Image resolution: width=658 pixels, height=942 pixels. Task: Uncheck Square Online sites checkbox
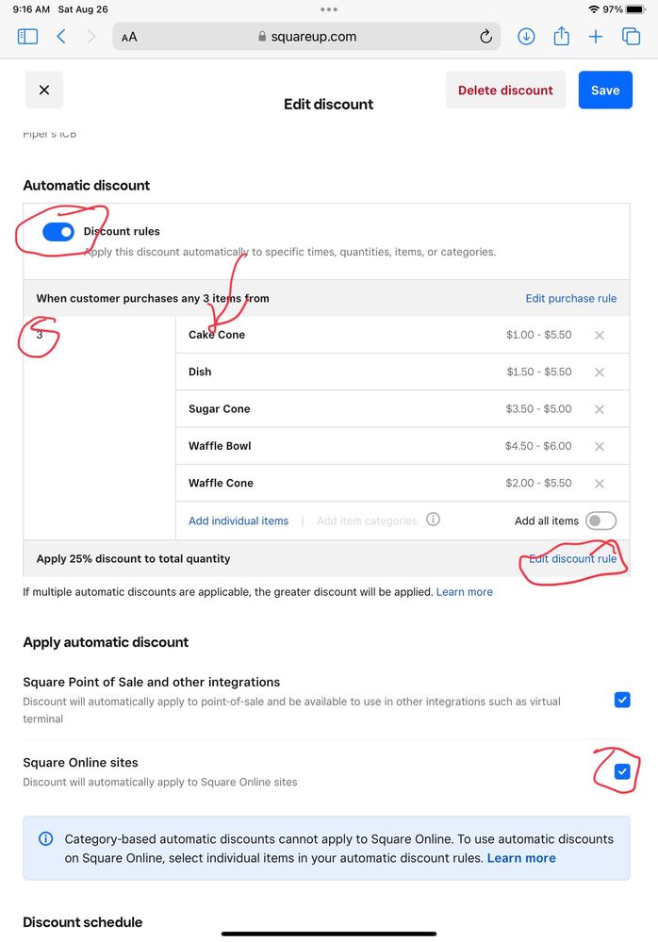[622, 772]
